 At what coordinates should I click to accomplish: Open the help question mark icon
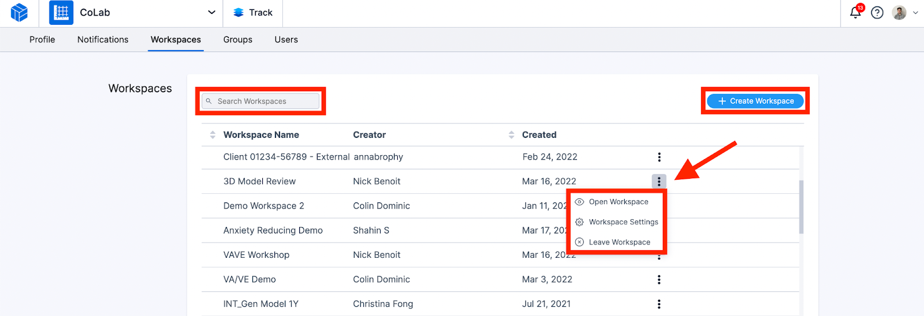click(x=877, y=13)
